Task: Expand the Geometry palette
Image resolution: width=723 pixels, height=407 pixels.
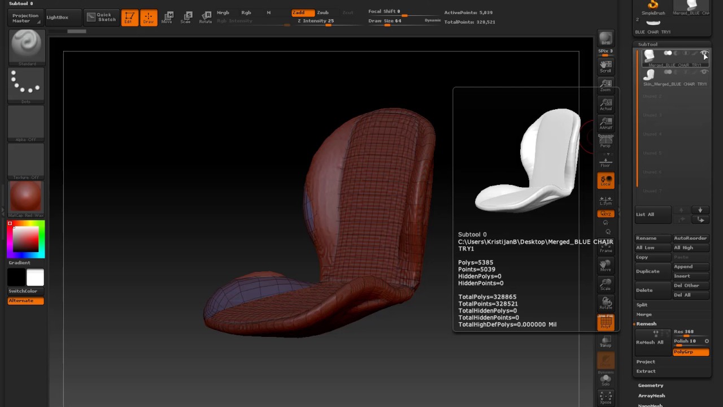Action: pyautogui.click(x=651, y=386)
